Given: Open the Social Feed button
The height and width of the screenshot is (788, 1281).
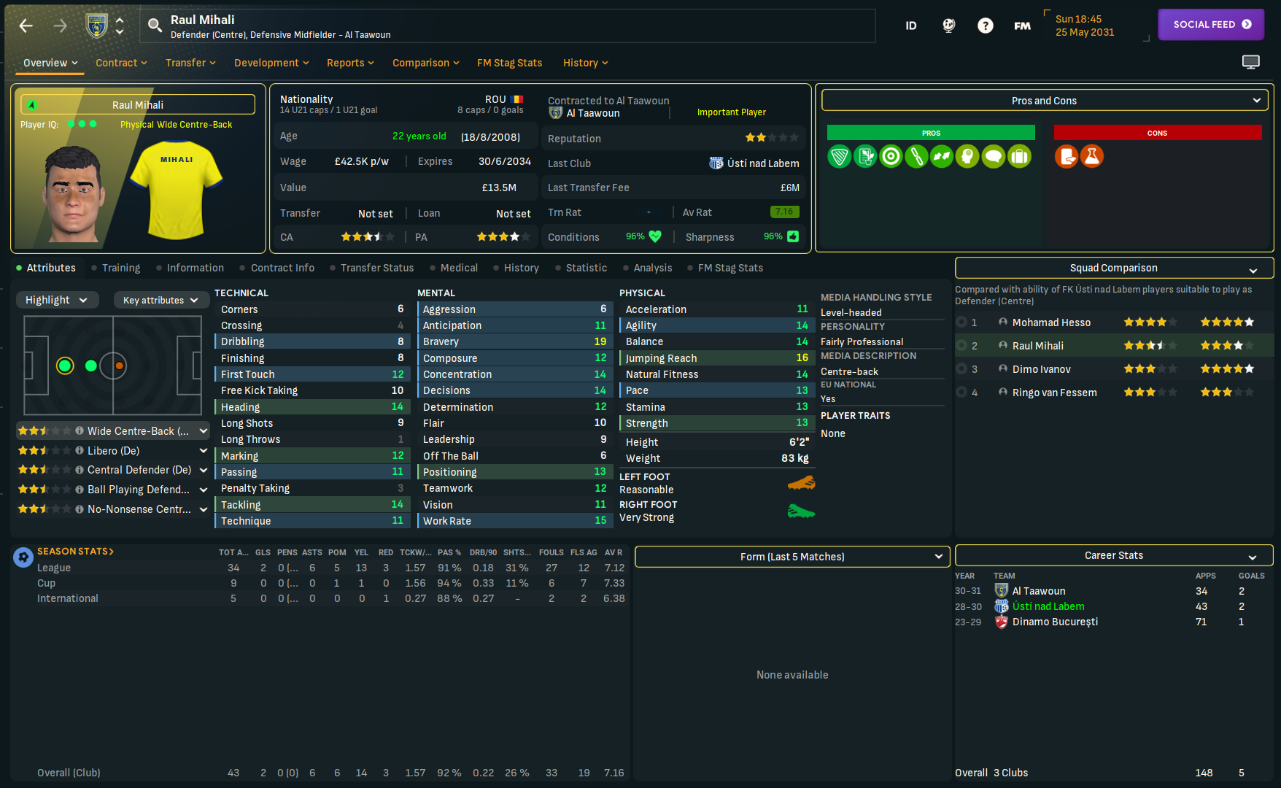Looking at the screenshot, I should (1211, 25).
